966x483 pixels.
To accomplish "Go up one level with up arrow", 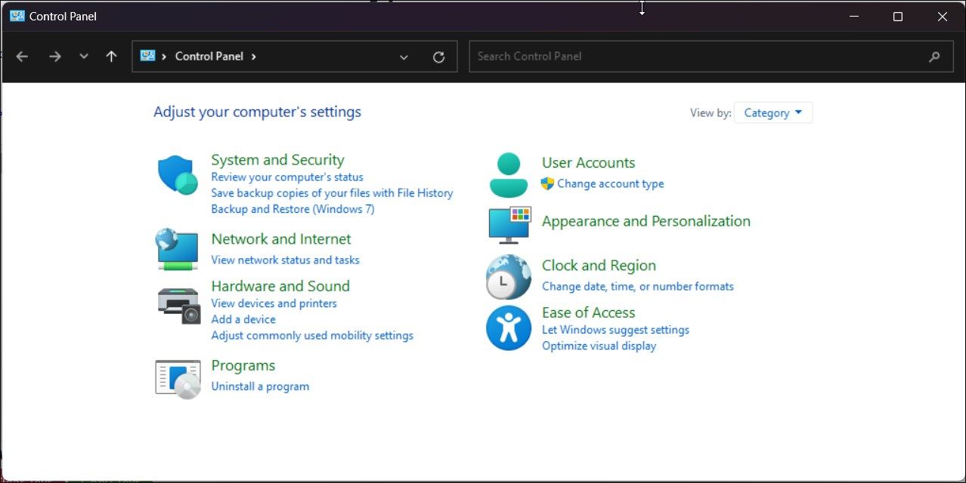I will 111,57.
